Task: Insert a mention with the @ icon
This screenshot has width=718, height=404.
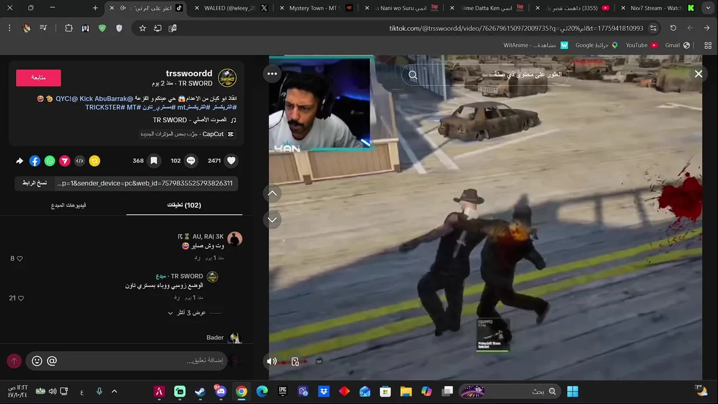Action: point(52,361)
